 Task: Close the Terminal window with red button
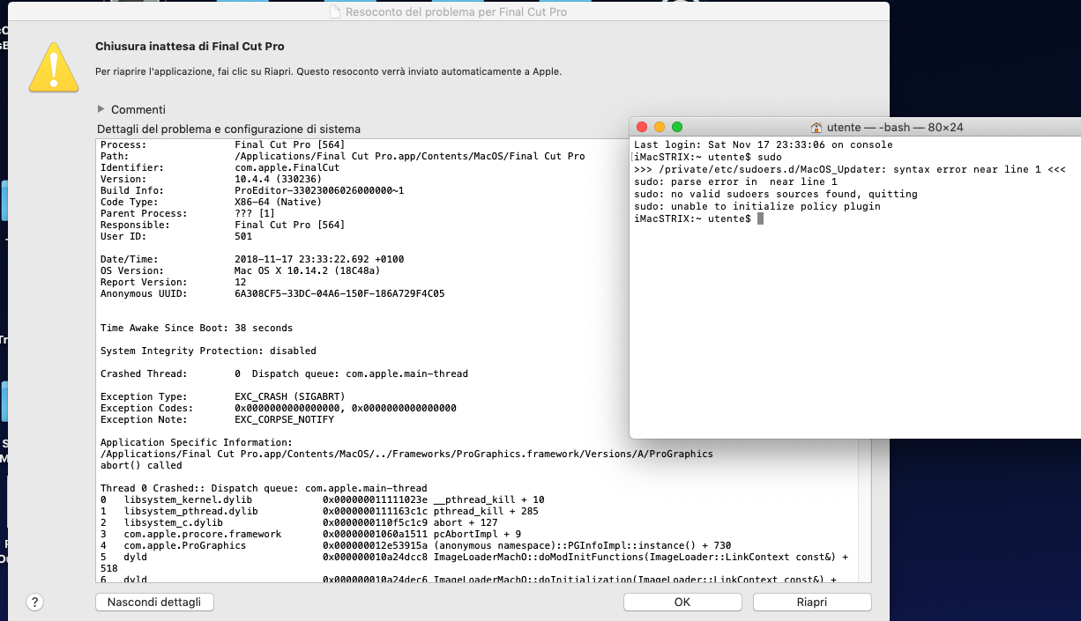pos(642,127)
